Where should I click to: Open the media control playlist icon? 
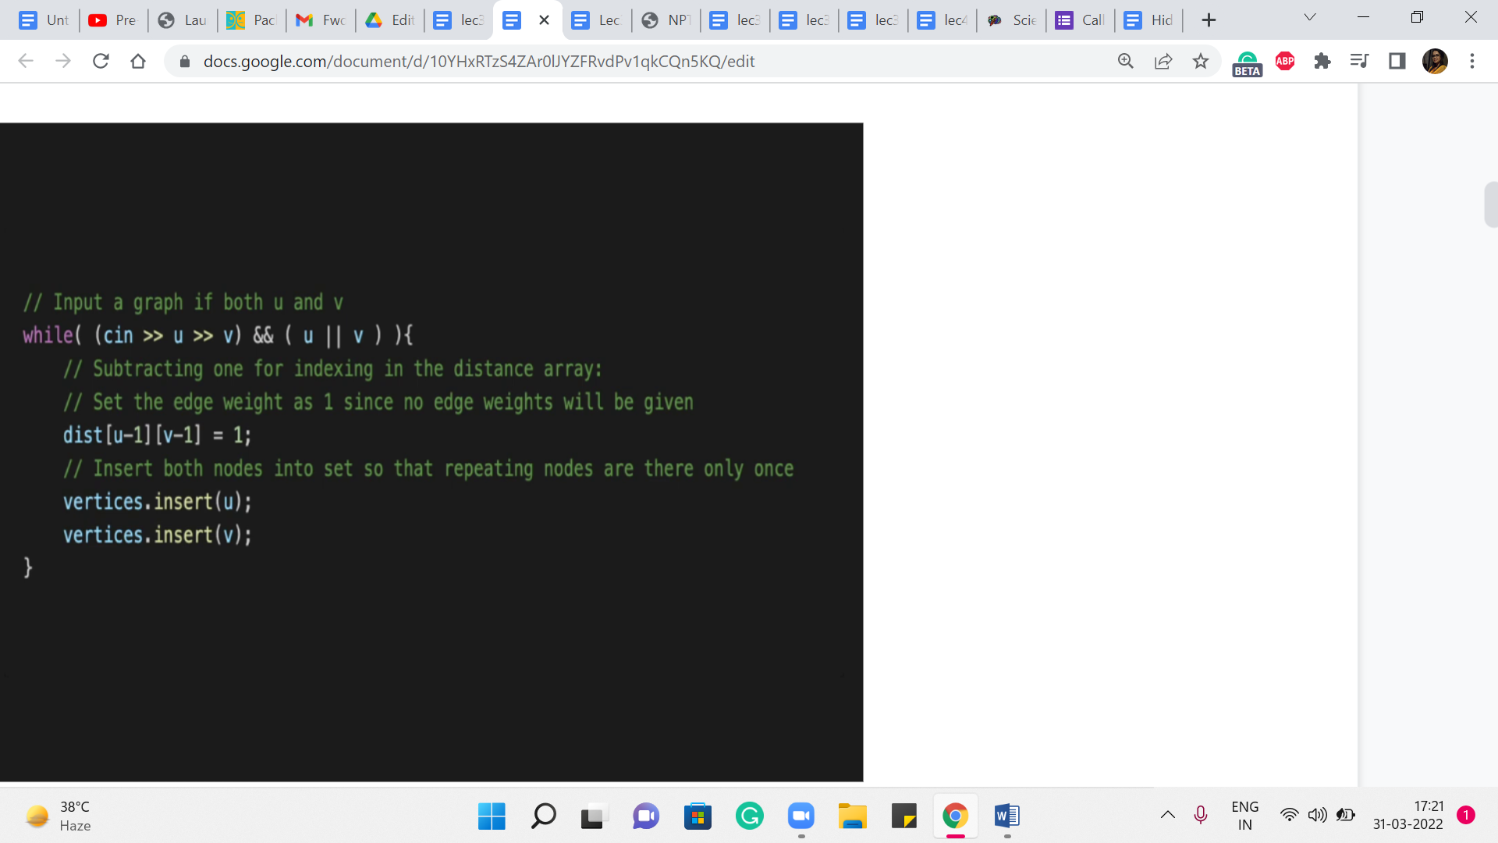(1359, 61)
